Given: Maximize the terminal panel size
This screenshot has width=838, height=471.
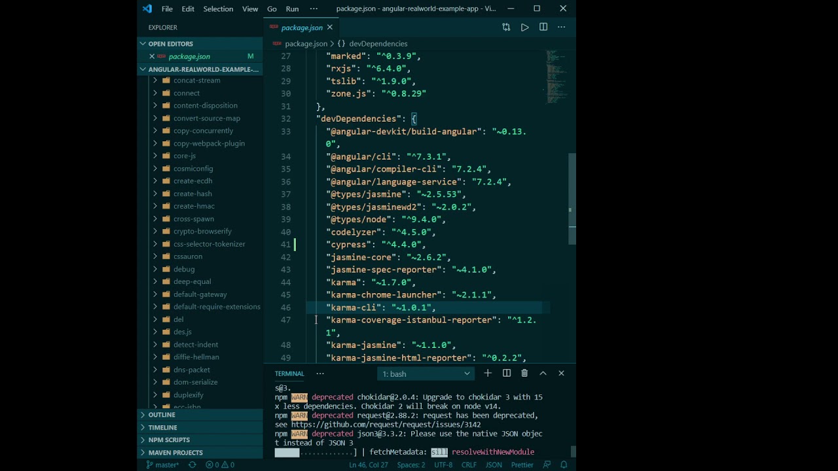Looking at the screenshot, I should tap(543, 374).
